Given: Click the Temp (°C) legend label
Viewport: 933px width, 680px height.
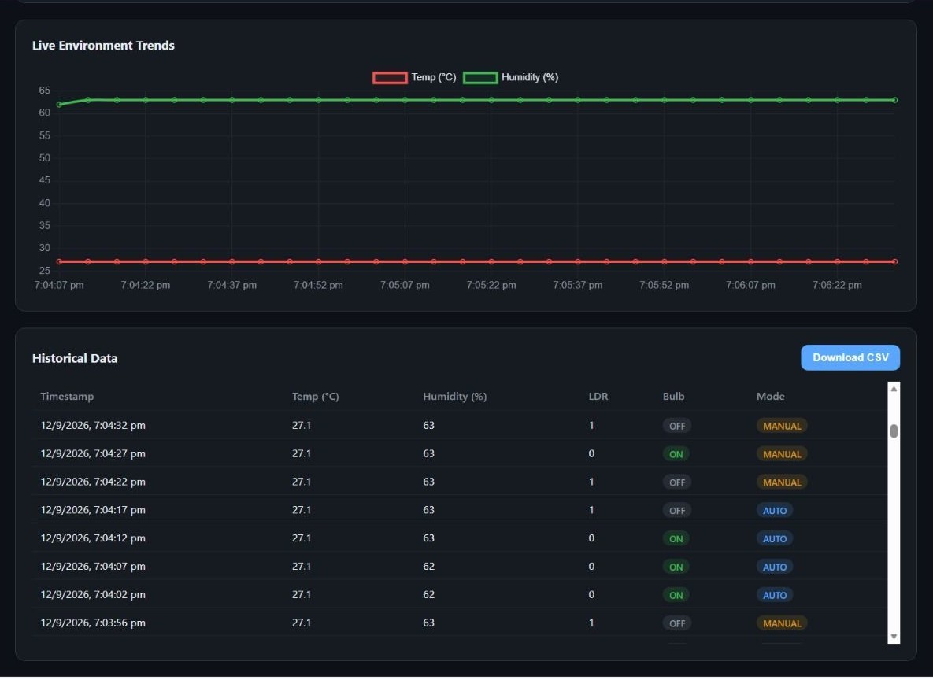Looking at the screenshot, I should point(434,77).
